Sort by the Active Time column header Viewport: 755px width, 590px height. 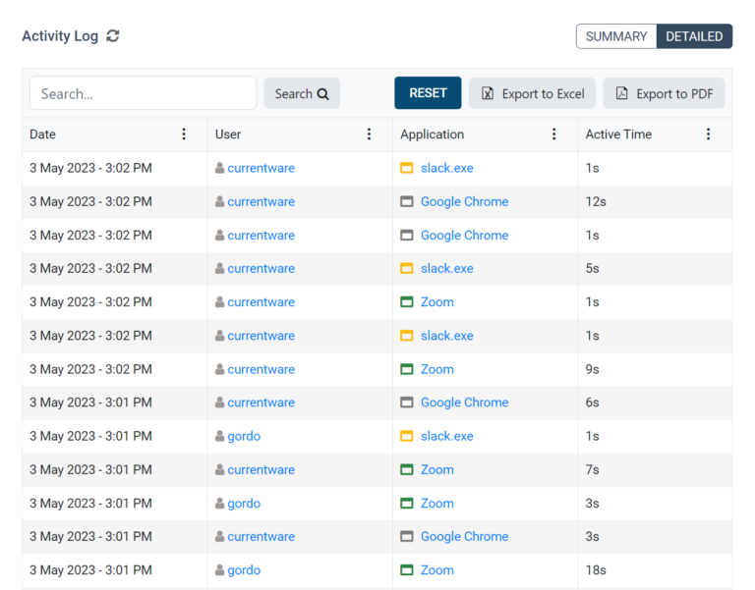pos(618,134)
